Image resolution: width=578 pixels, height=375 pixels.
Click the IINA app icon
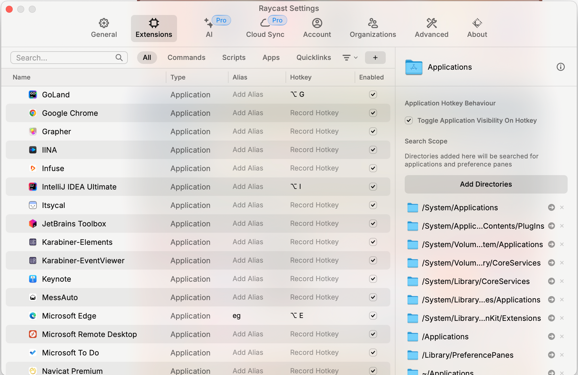(33, 150)
